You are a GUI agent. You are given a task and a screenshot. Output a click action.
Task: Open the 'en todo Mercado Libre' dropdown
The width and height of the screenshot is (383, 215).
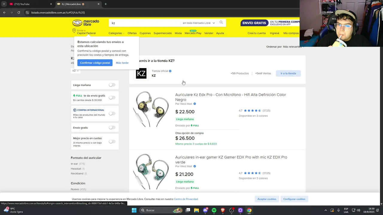(199, 23)
